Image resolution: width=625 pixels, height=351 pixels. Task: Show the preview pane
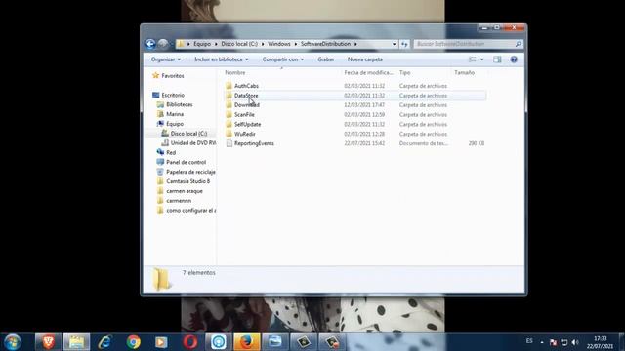tap(497, 59)
